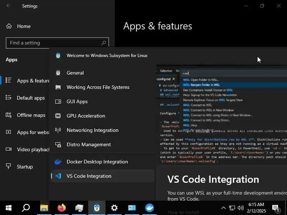This screenshot has width=287, height=215.
Task: Click the VS Code logo icon in list
Action: [58, 176]
